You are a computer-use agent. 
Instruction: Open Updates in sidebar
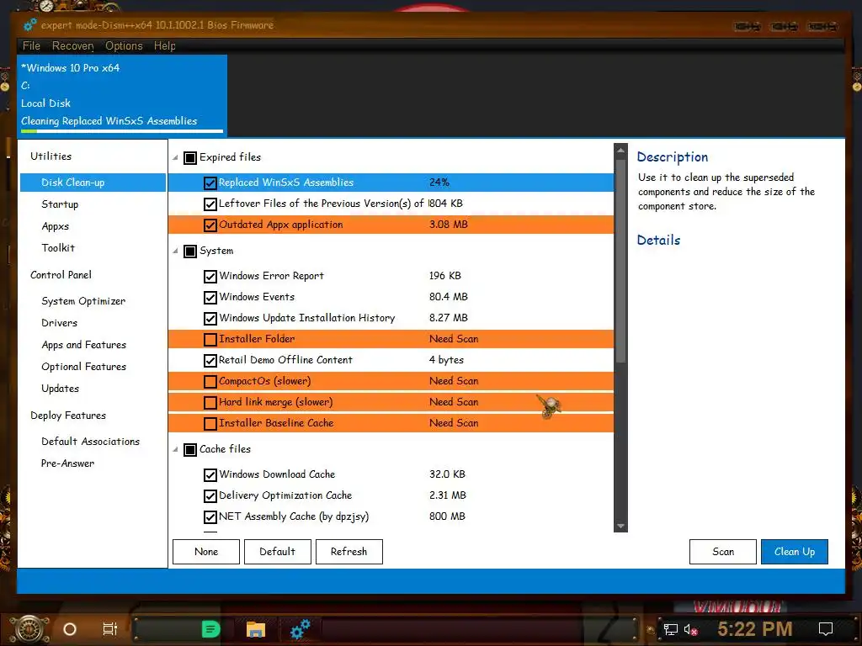pyautogui.click(x=60, y=389)
